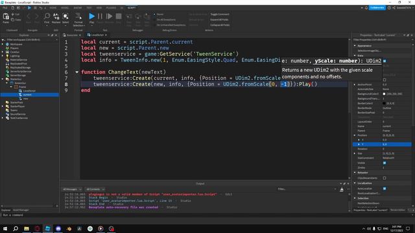Click the quick access play icon

pos(29,8)
